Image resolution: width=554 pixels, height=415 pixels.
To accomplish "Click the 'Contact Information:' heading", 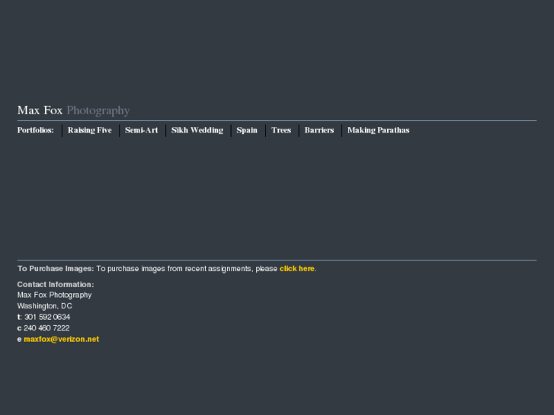I will click(56, 285).
